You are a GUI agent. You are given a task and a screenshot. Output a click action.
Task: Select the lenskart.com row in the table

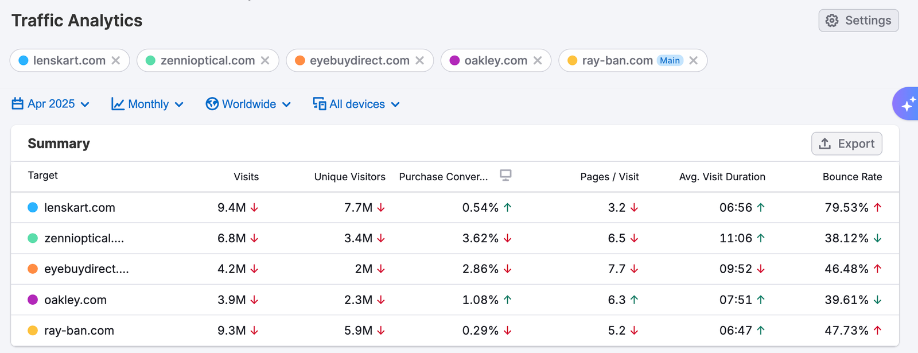coord(80,208)
